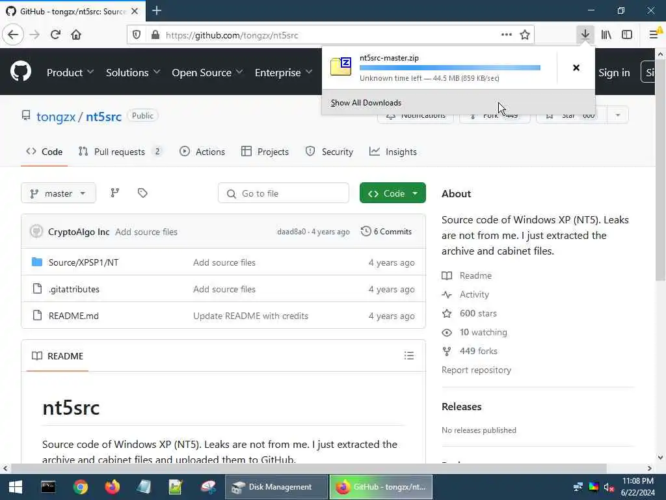Click the Sign in link

point(614,73)
